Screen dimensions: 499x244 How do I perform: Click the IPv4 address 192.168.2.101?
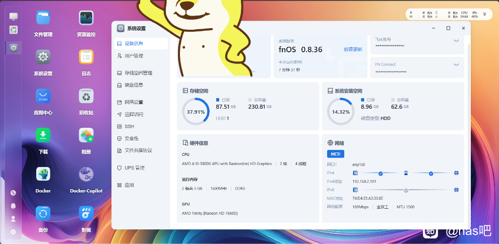(x=364, y=182)
